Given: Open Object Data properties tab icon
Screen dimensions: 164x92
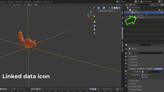Looking at the screenshot, I should tap(126, 81).
